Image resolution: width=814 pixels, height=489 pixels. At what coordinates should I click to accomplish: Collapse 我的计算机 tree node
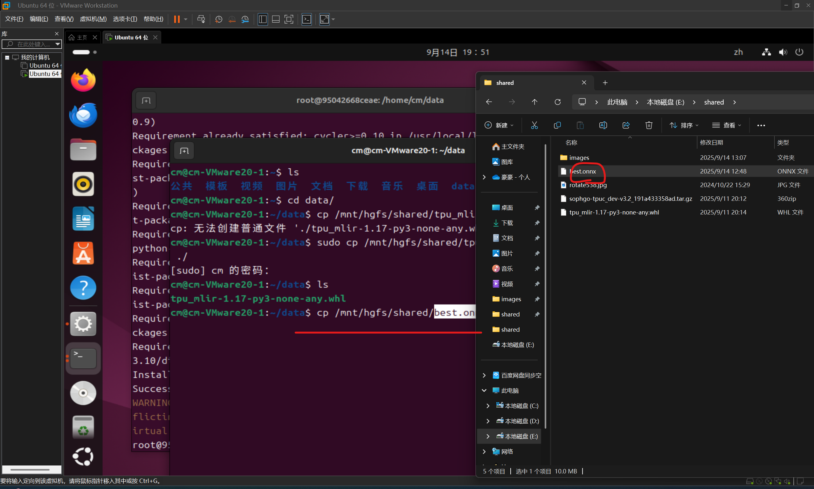point(7,57)
